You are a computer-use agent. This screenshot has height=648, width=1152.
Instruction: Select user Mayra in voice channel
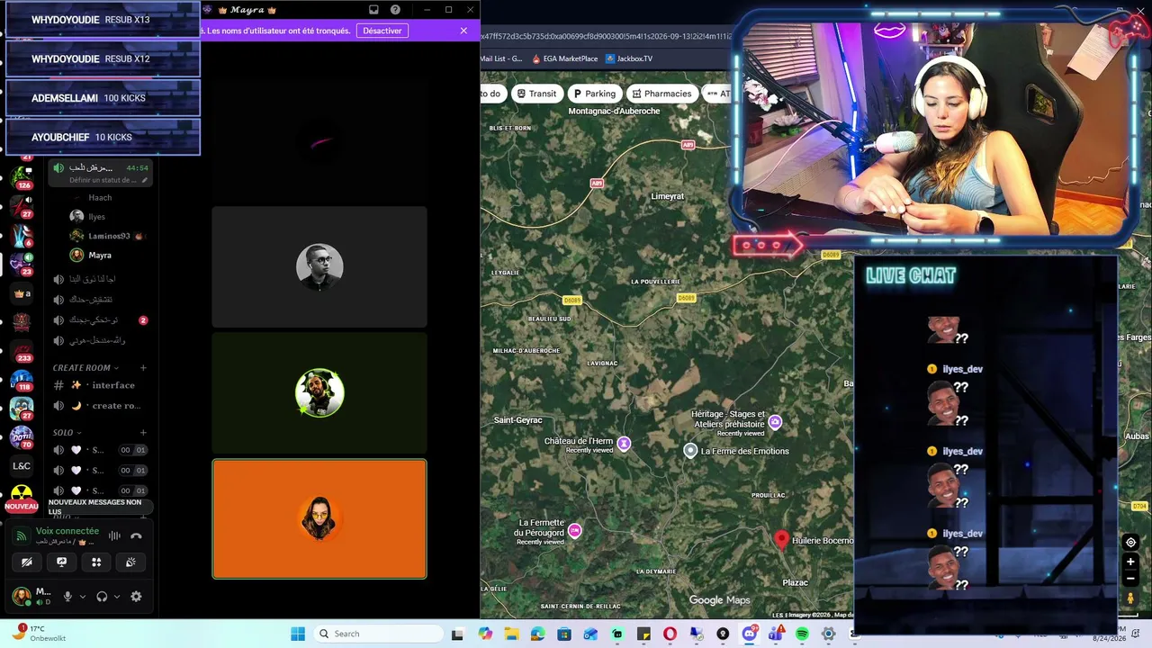pyautogui.click(x=91, y=256)
